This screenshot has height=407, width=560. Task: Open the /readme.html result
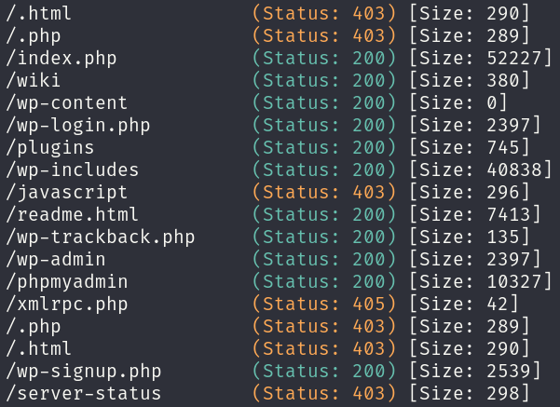click(73, 215)
